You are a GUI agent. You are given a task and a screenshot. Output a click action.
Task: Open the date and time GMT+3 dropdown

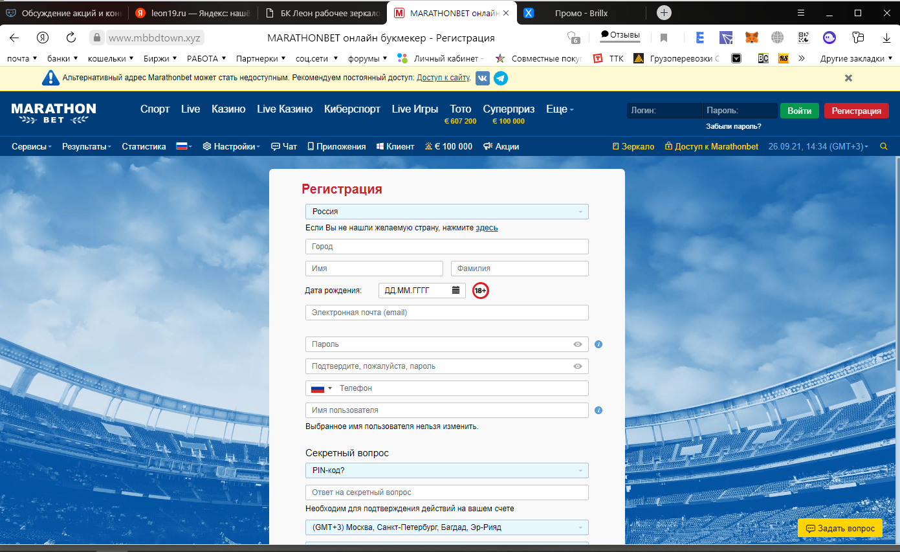coord(818,147)
